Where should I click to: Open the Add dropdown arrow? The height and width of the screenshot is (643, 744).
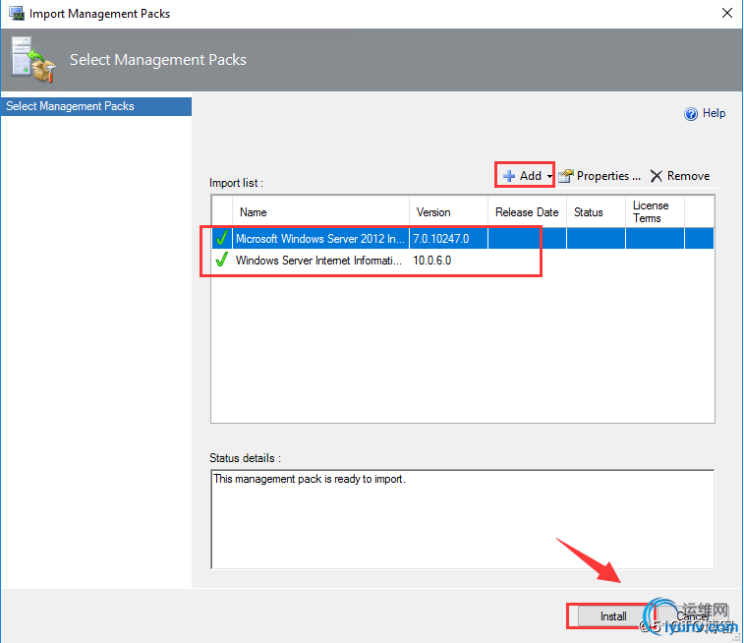click(549, 177)
